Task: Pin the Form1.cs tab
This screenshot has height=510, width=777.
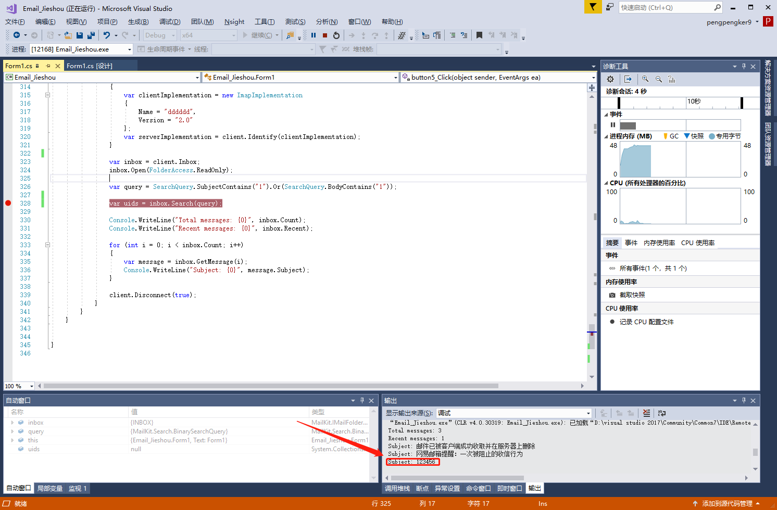Action: (48, 66)
